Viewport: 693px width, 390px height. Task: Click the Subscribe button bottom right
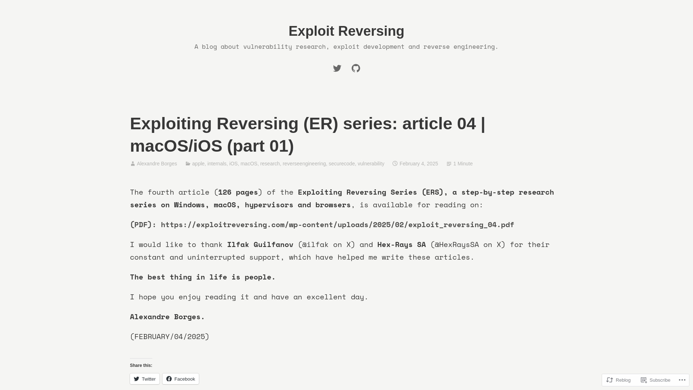[x=656, y=380]
